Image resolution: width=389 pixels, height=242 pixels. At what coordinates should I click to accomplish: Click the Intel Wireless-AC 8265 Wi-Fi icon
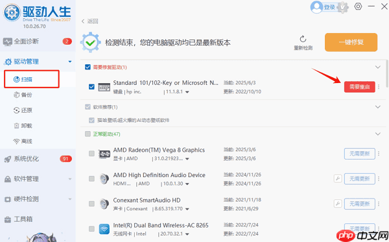pyautogui.click(x=104, y=229)
